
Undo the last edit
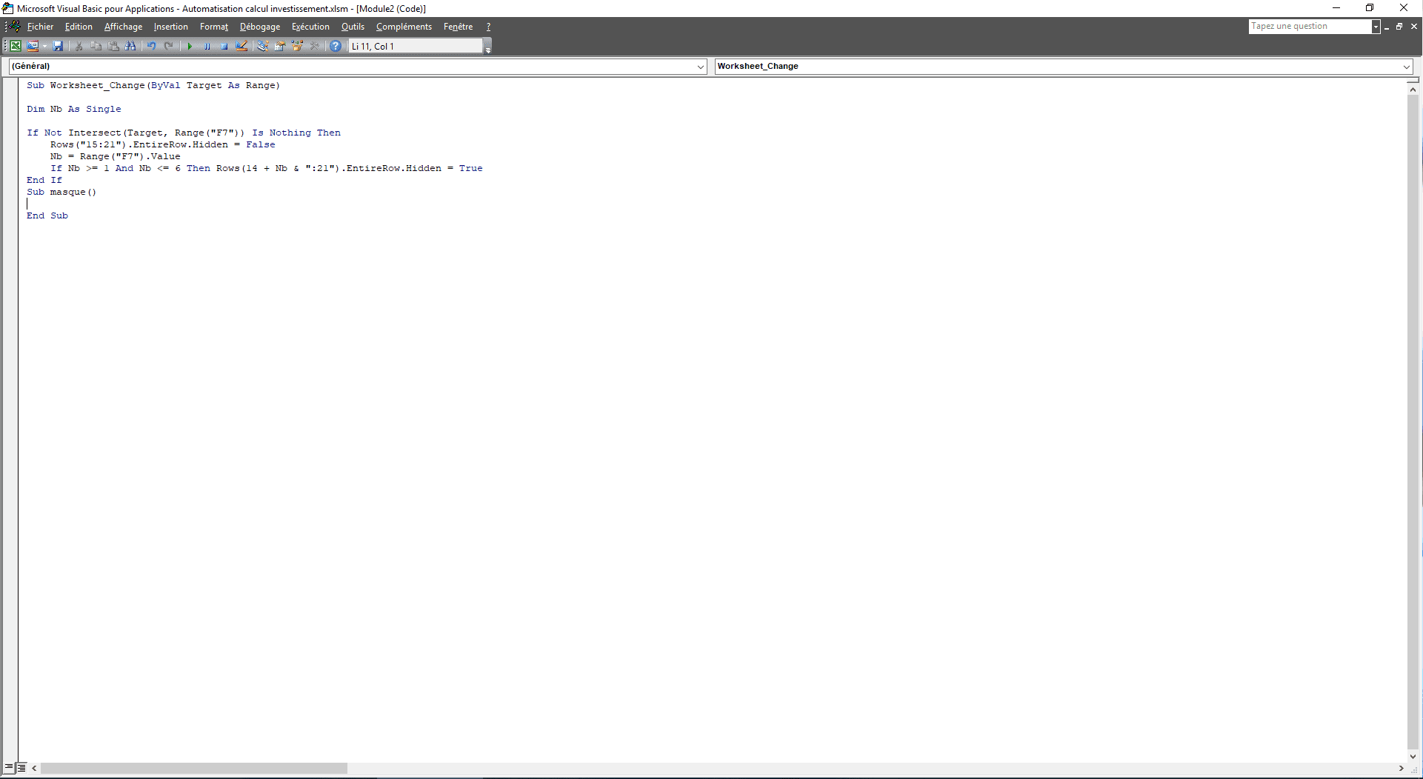click(x=151, y=46)
